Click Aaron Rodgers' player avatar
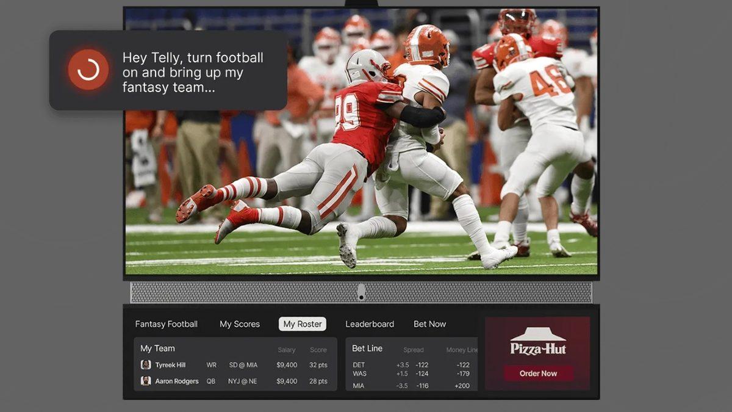 tap(146, 381)
